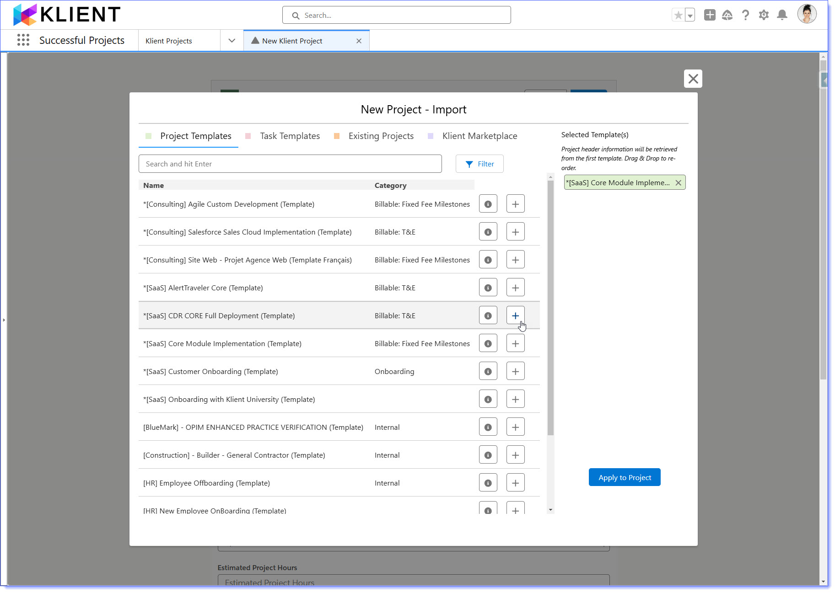Add Core Module Implementation template
Viewport: 835px width, 593px height.
pos(515,343)
